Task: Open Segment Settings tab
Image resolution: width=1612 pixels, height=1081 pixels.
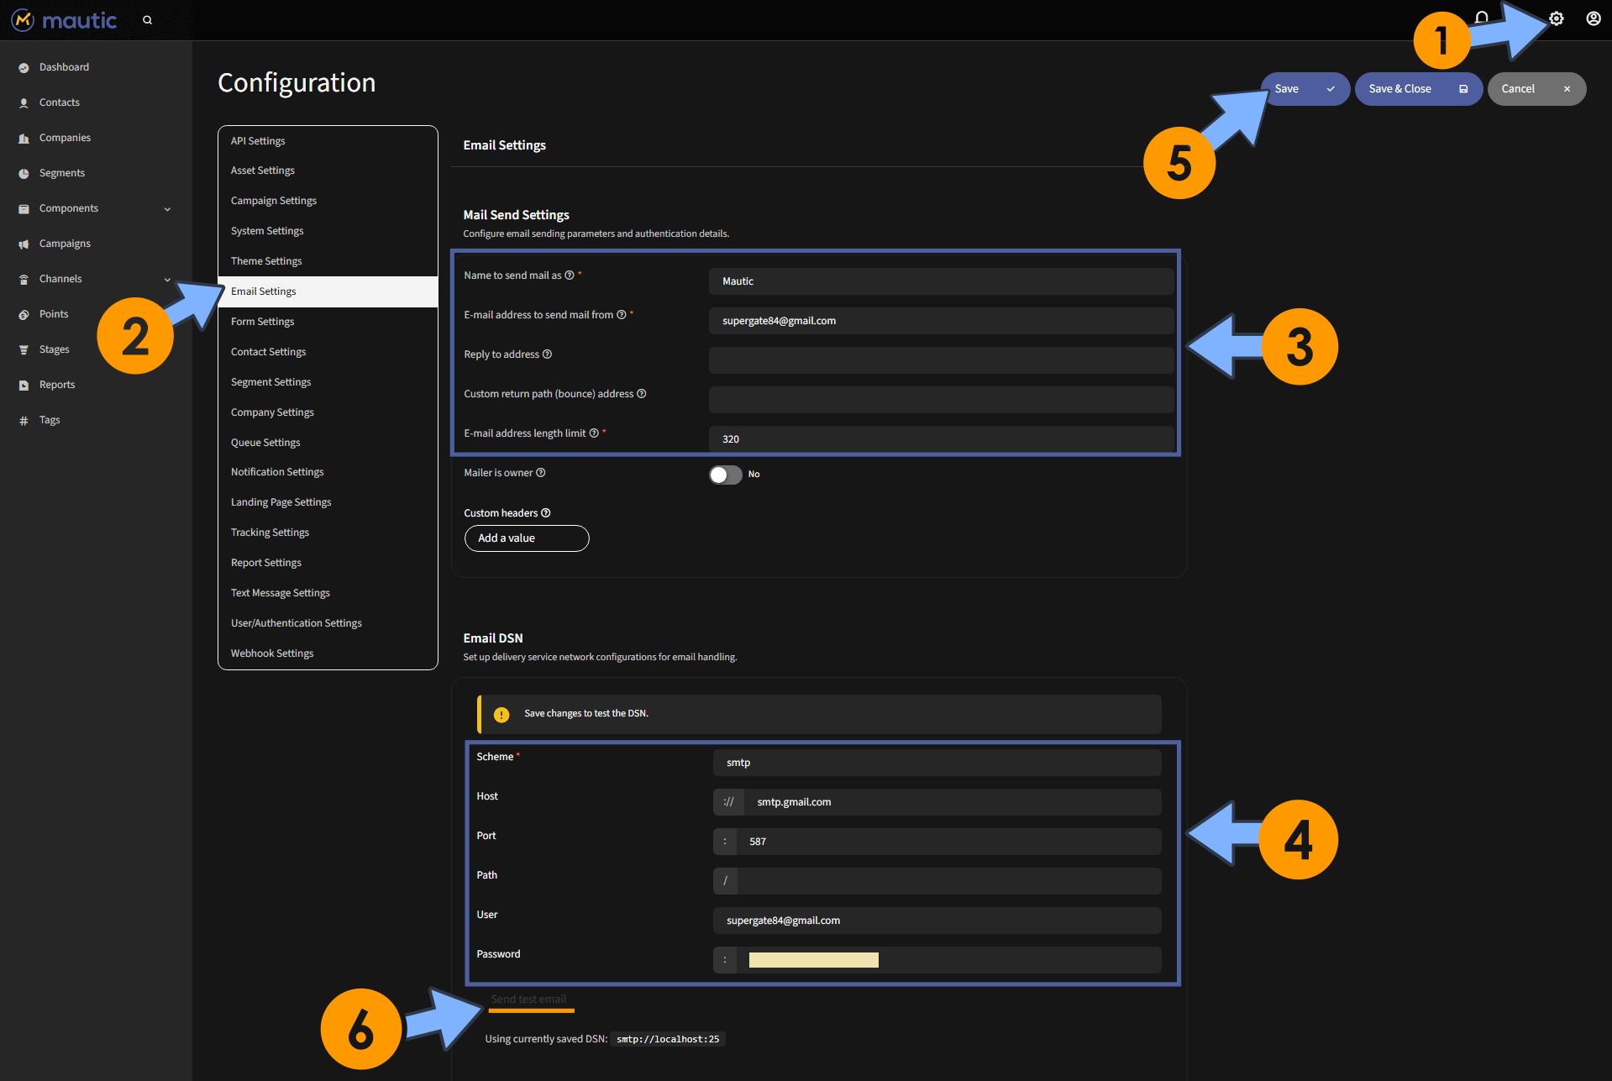Action: [x=328, y=382]
